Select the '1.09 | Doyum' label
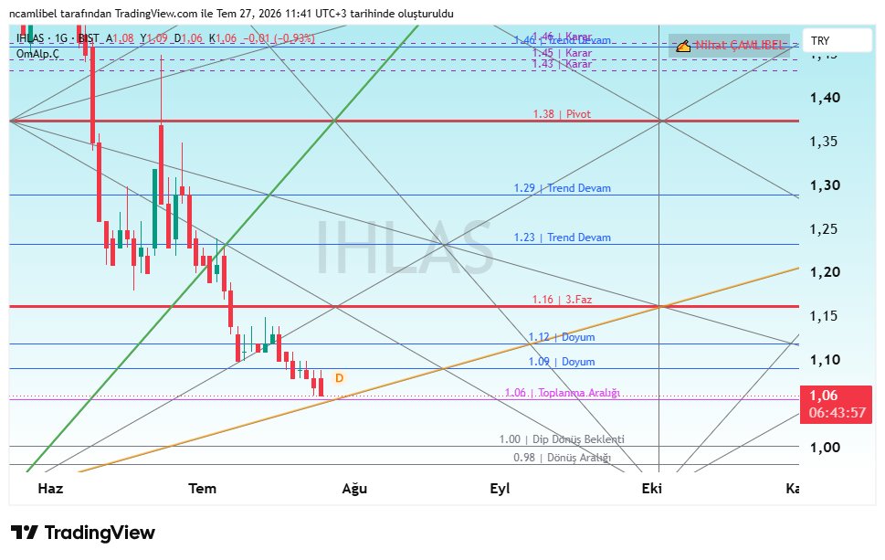The image size is (885, 560). (x=562, y=362)
